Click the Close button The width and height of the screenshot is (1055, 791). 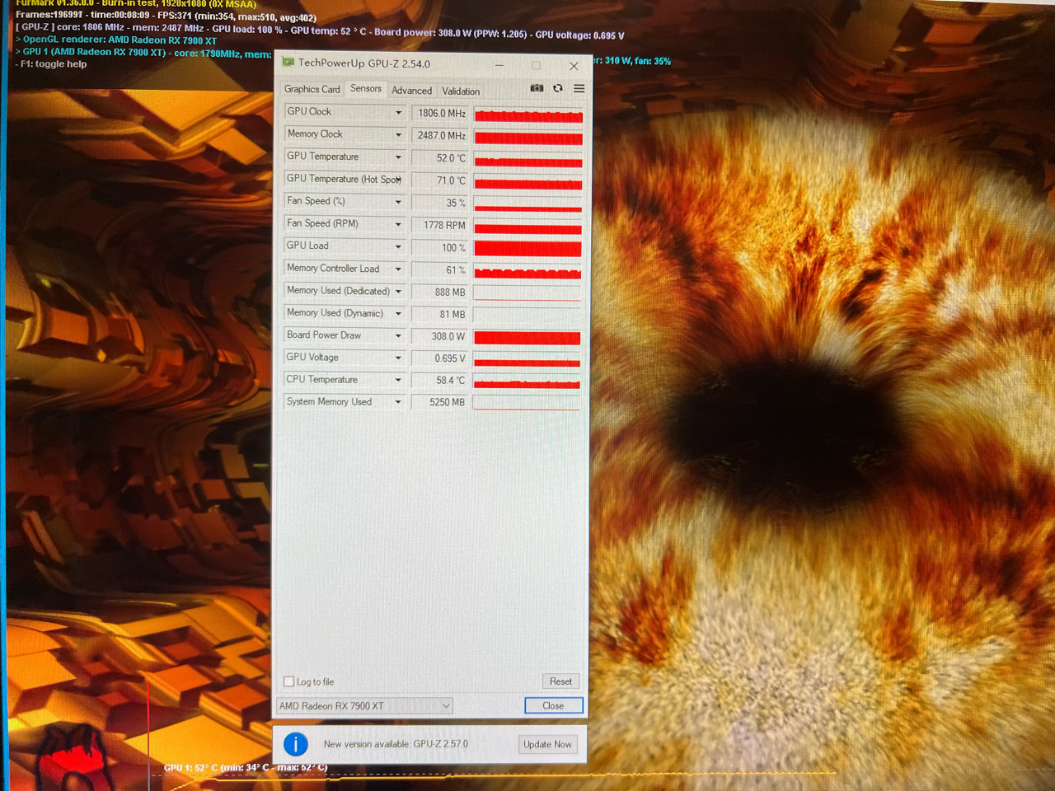tap(553, 705)
